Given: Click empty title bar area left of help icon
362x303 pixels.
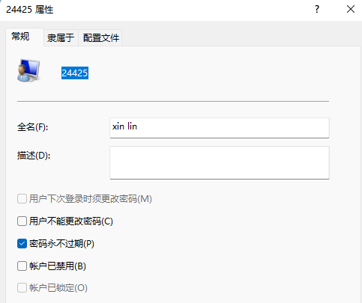Looking at the screenshot, I should coord(182,10).
